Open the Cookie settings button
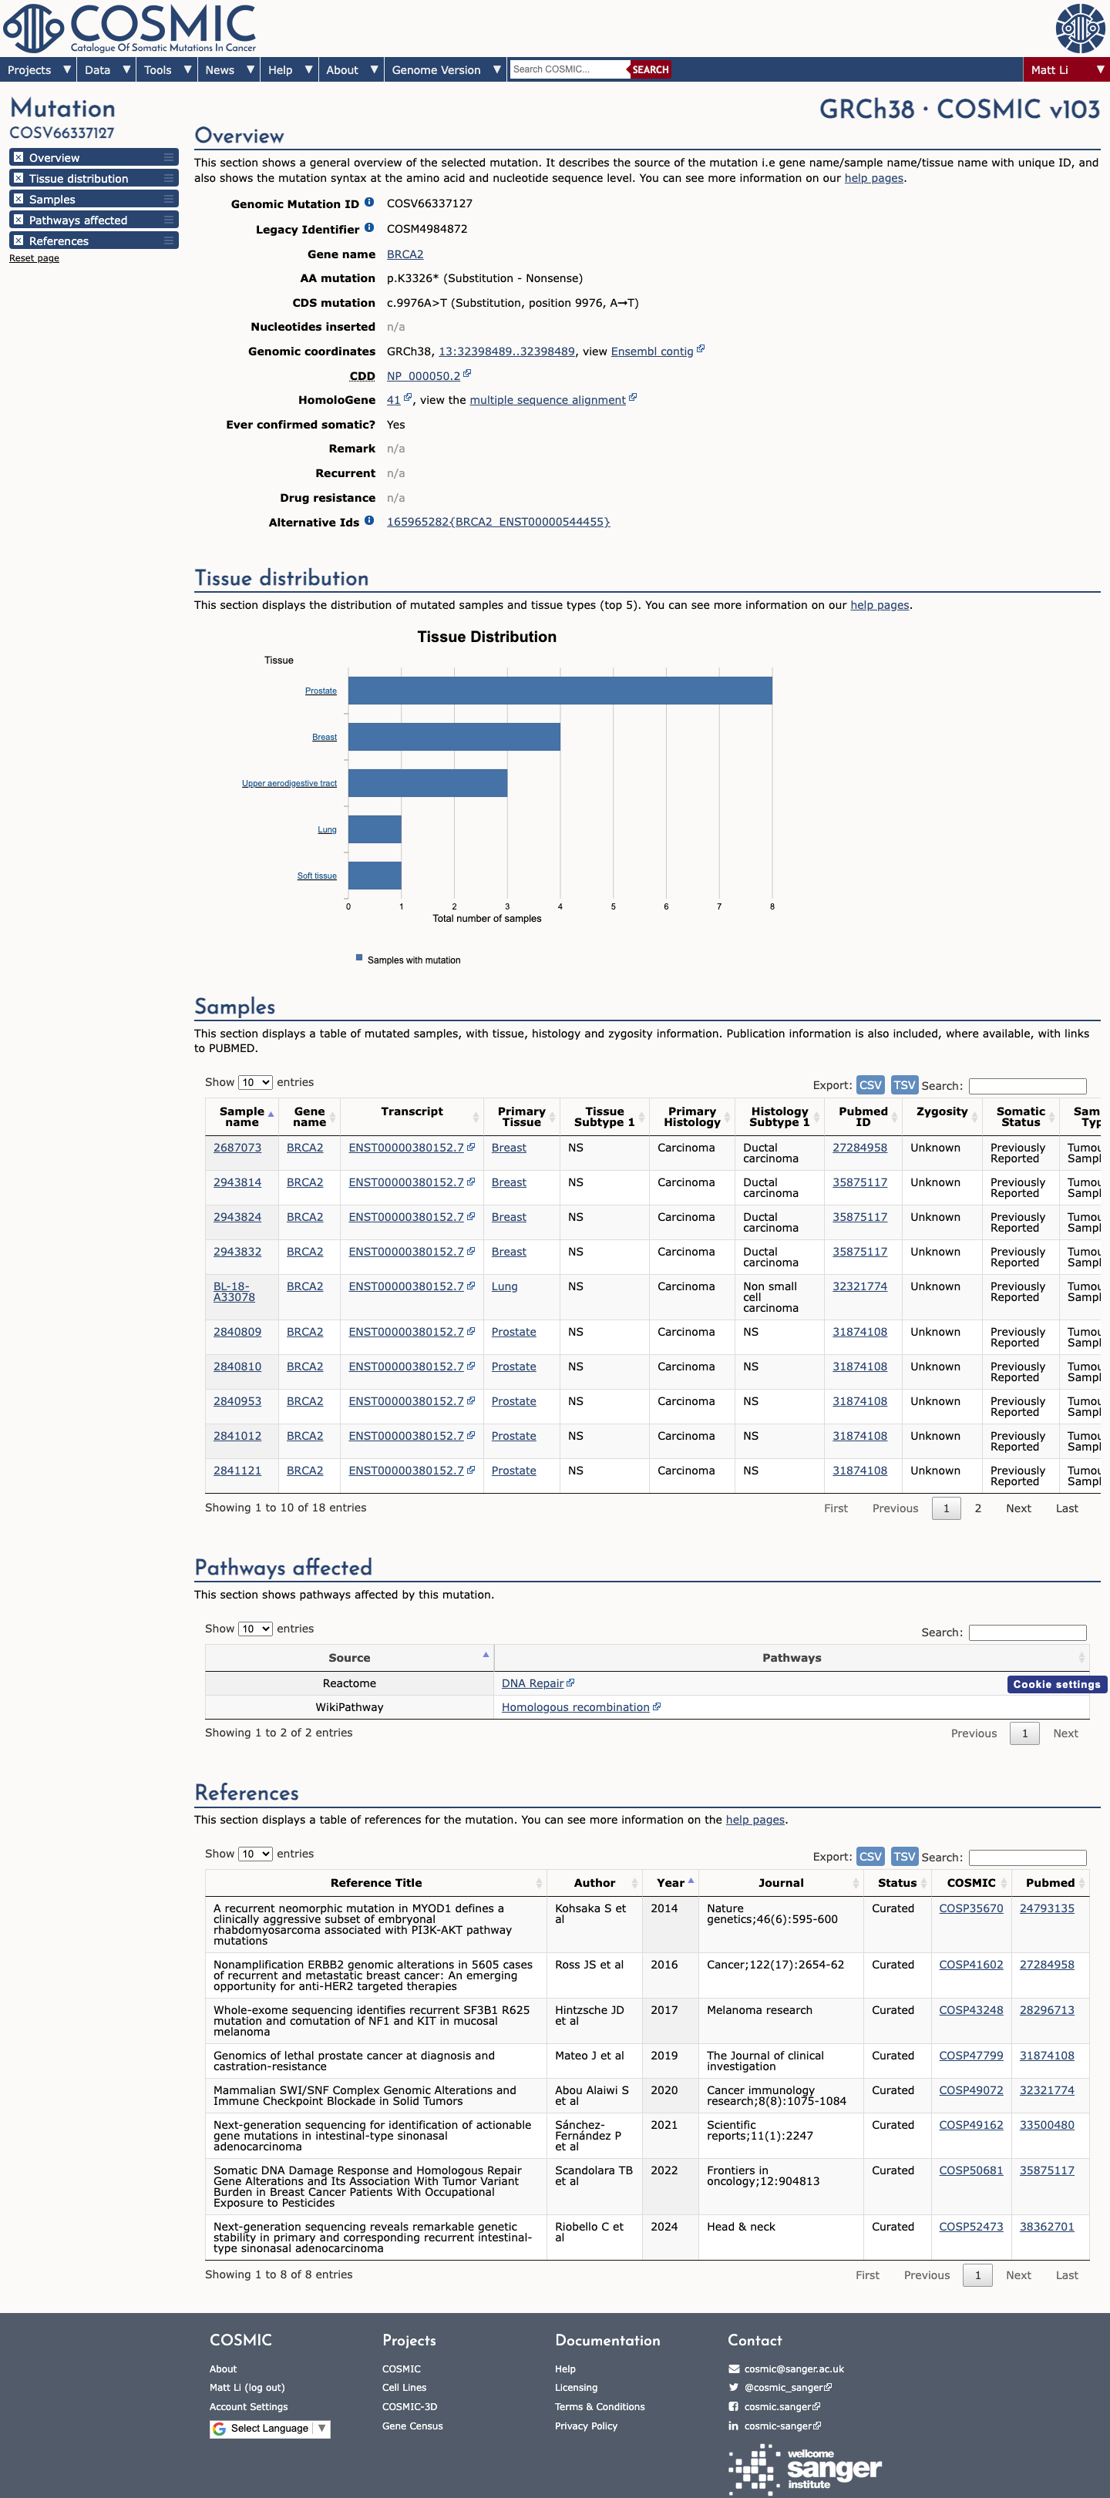This screenshot has width=1110, height=2498. point(1057,1683)
